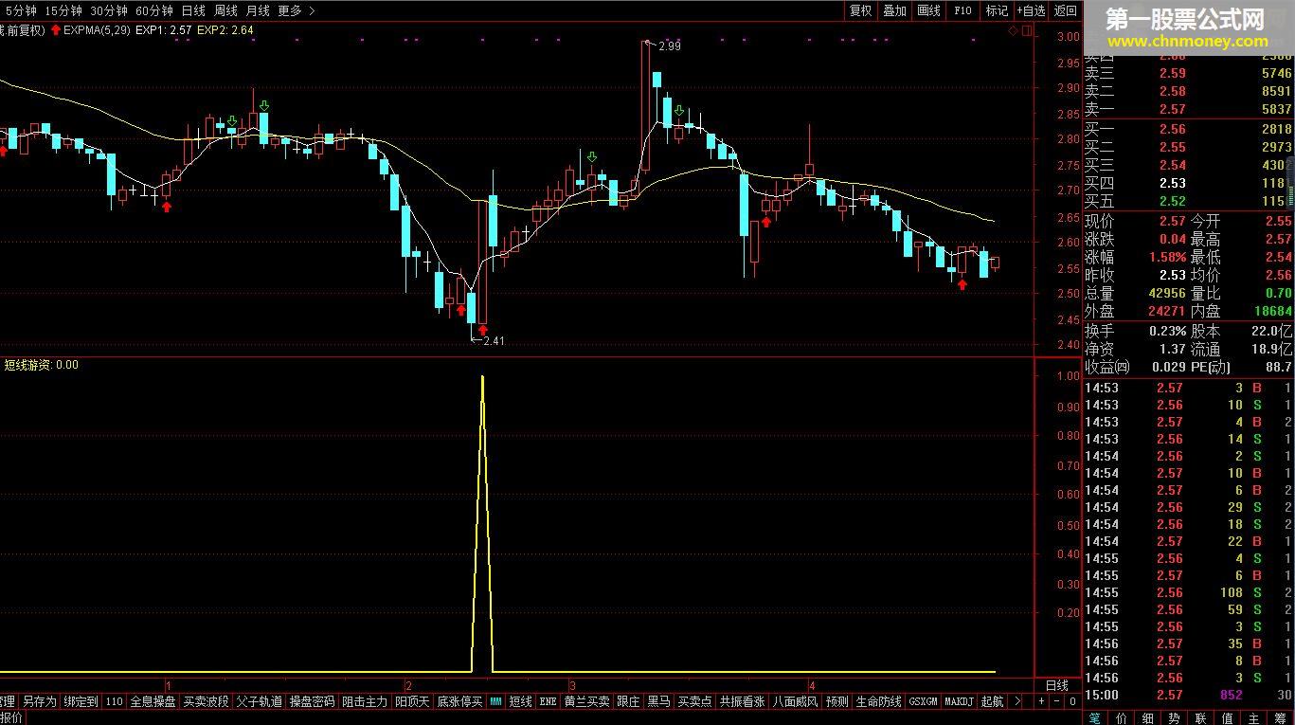Screen dimensions: 1295x725
Task: Select the 共振看涨 indicator tab
Action: (743, 702)
